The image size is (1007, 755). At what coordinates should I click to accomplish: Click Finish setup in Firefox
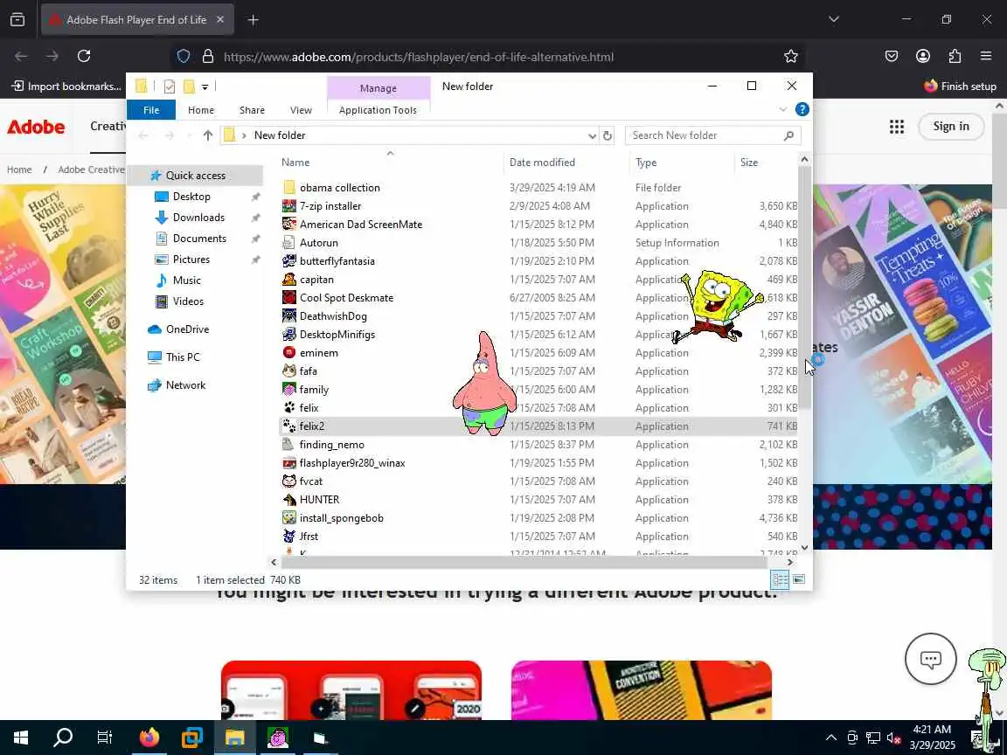960,86
